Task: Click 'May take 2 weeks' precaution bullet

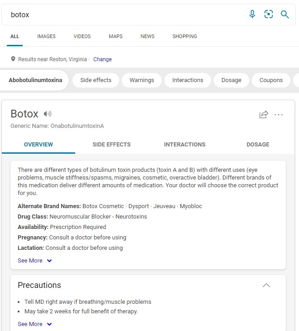Action: (x=81, y=312)
